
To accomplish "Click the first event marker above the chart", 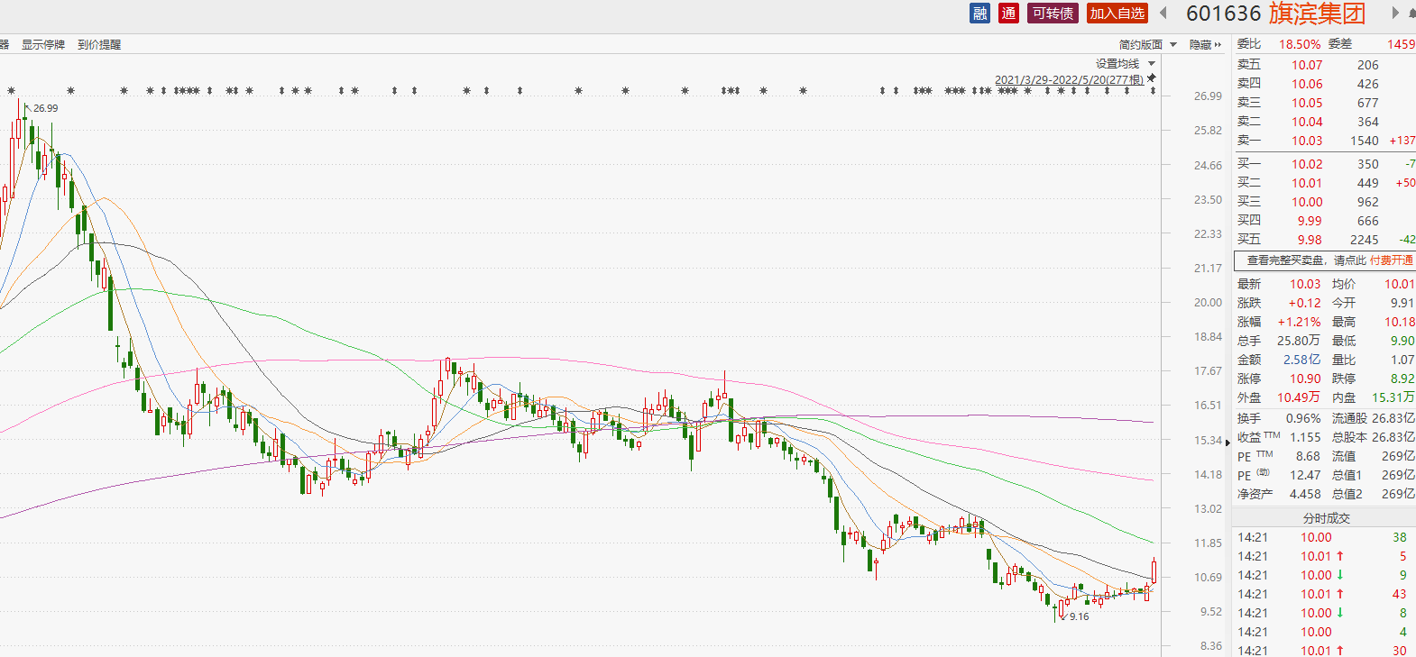I will (x=12, y=91).
